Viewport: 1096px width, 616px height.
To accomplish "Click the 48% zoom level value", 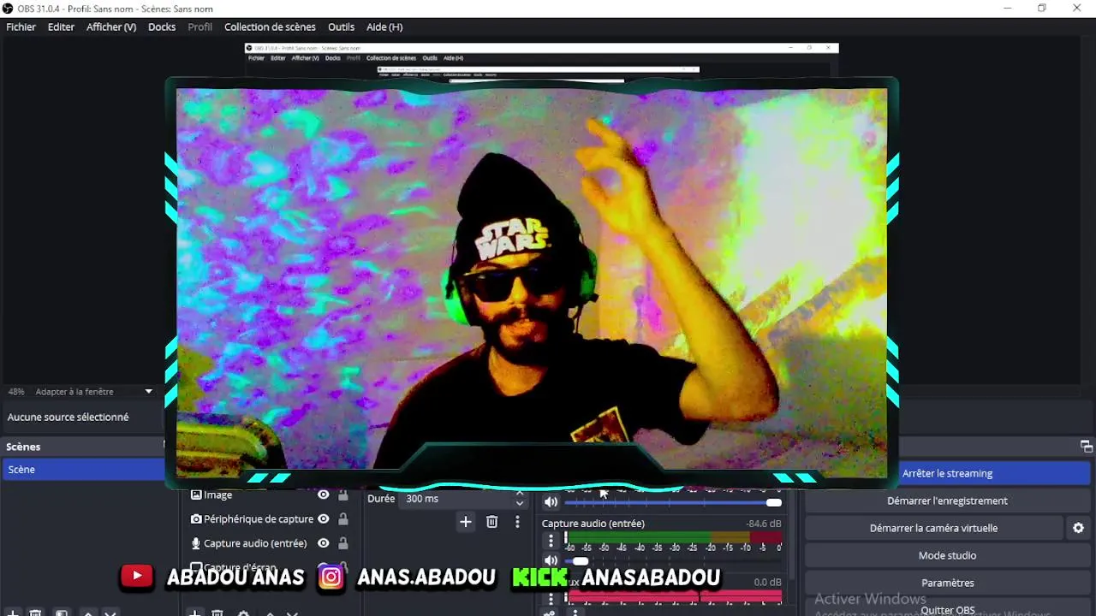I will (16, 392).
